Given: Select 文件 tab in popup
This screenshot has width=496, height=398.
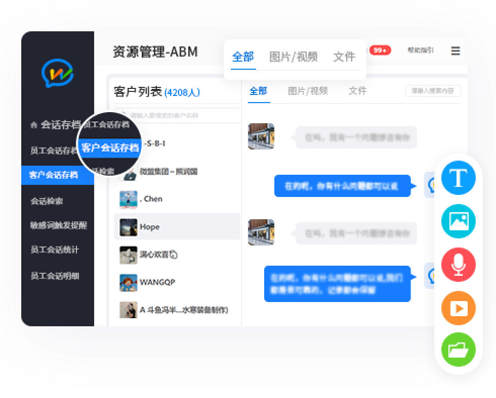Looking at the screenshot, I should click(x=344, y=57).
